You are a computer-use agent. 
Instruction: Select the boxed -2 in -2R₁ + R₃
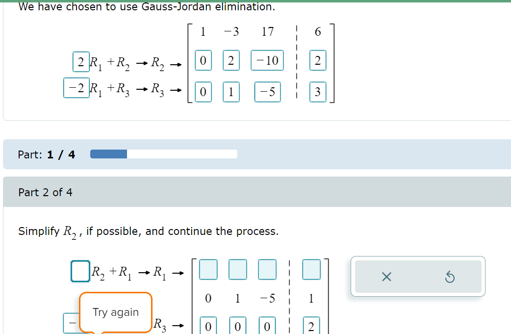pyautogui.click(x=77, y=89)
